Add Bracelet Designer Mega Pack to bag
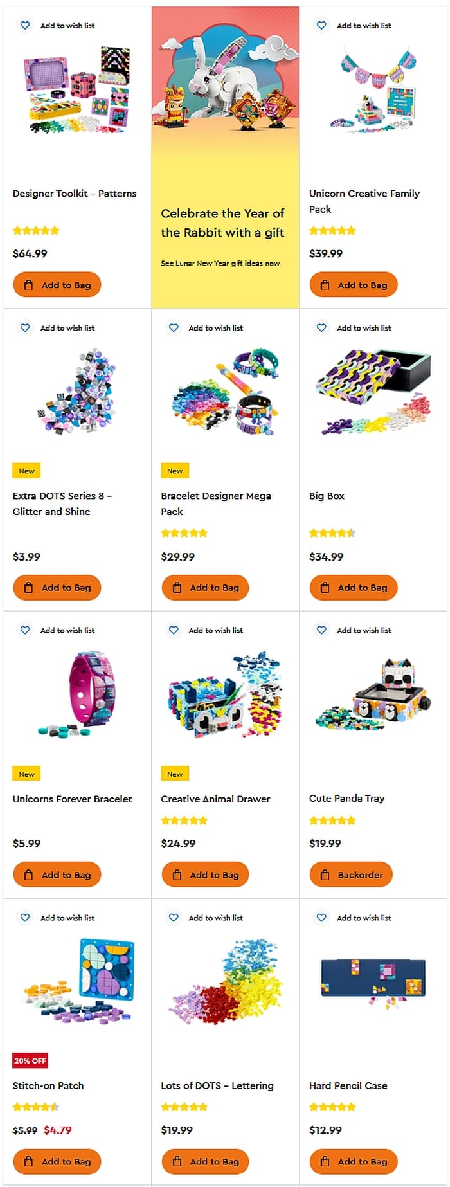450x1187 pixels. (x=205, y=587)
